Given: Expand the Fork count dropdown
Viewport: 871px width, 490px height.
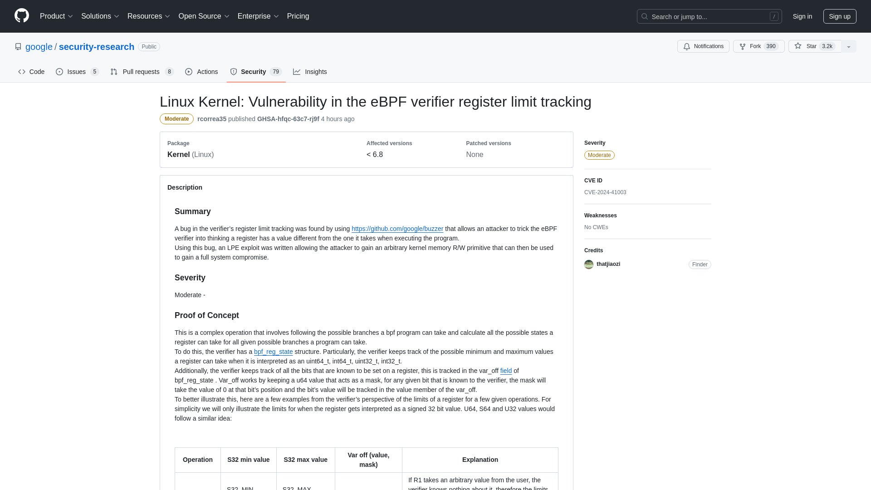Looking at the screenshot, I should 771,46.
